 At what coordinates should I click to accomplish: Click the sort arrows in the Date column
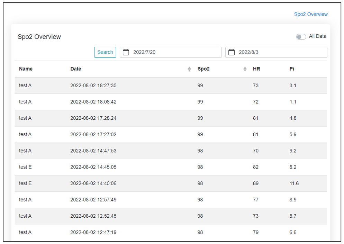[189, 69]
